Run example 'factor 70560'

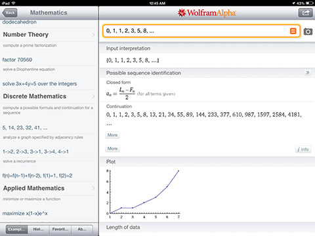coord(17,60)
